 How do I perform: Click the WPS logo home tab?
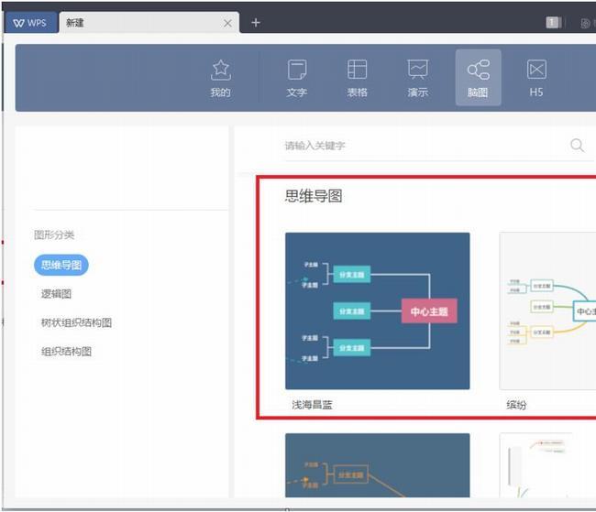pyautogui.click(x=30, y=23)
